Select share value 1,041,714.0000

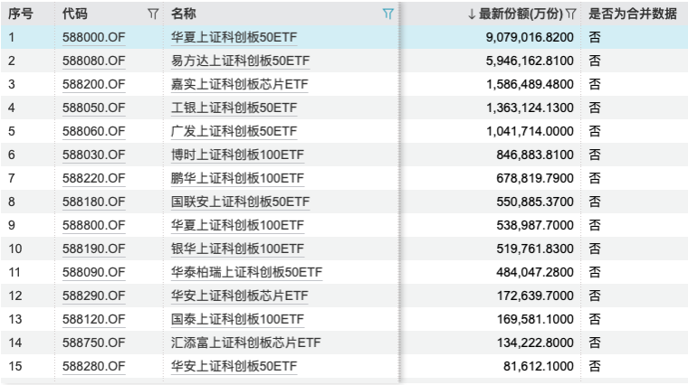tap(530, 131)
